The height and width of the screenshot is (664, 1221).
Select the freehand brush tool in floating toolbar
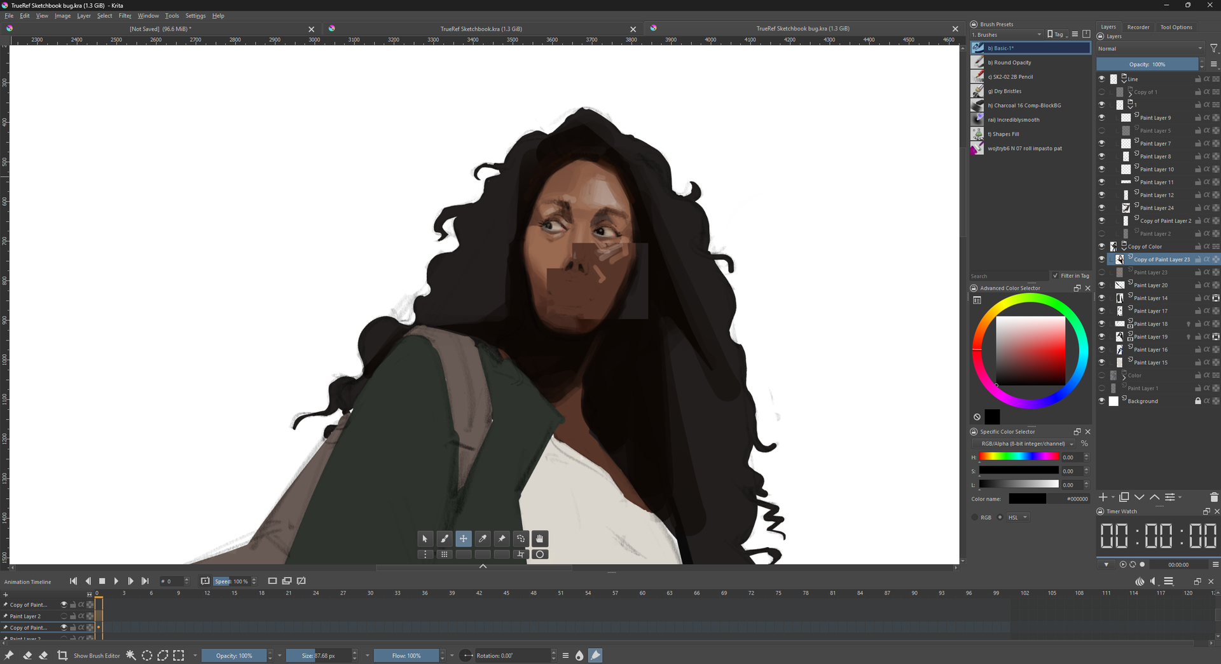pyautogui.click(x=445, y=539)
